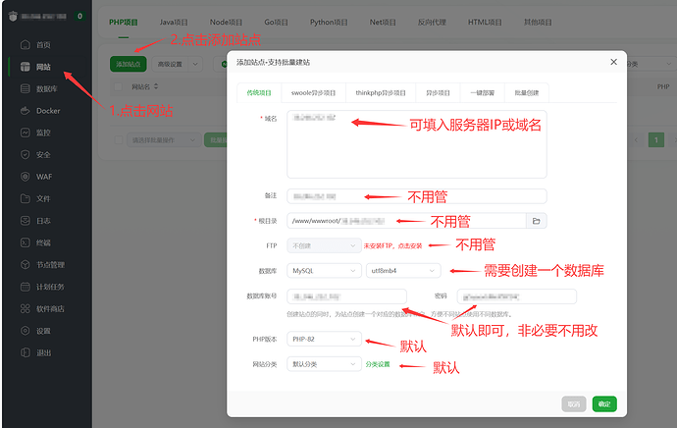This screenshot has width=677, height=428.
Task: Close the 添加站点 dialog with X
Action: coord(614,62)
